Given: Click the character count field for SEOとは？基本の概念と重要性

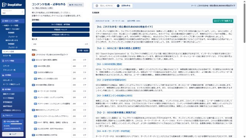Looking at the screenshot, I should coord(80,60).
